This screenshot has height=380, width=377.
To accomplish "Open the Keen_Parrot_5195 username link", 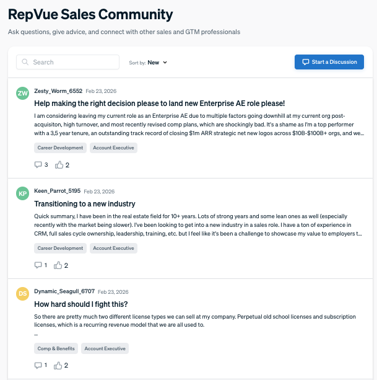I will point(57,191).
